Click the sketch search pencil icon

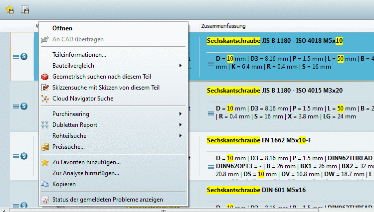[45, 88]
